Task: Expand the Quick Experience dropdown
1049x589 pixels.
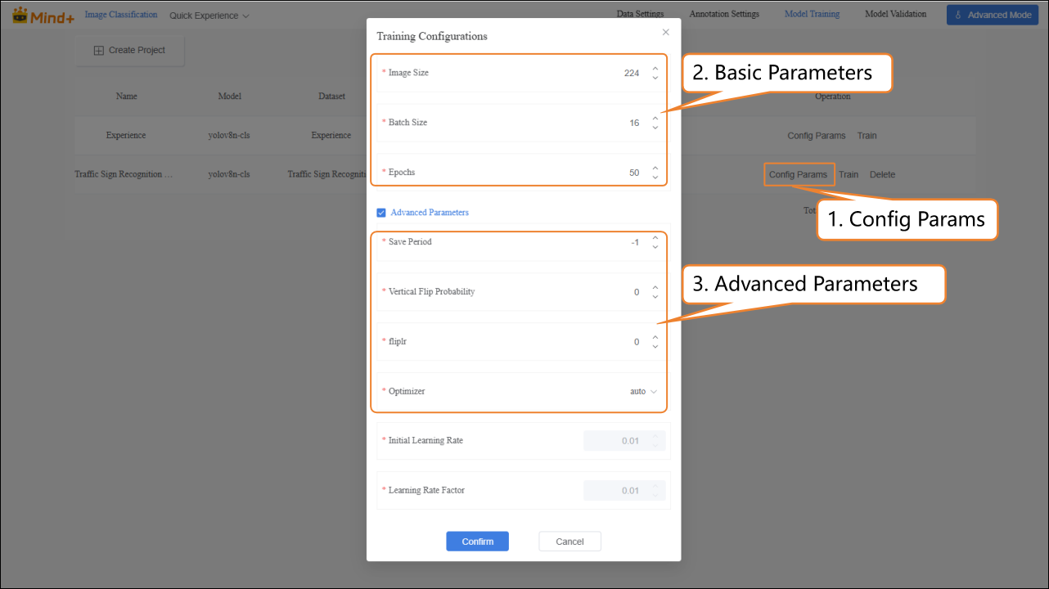Action: click(209, 16)
